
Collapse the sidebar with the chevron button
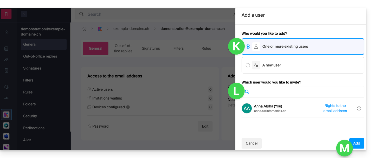tap(24, 14)
